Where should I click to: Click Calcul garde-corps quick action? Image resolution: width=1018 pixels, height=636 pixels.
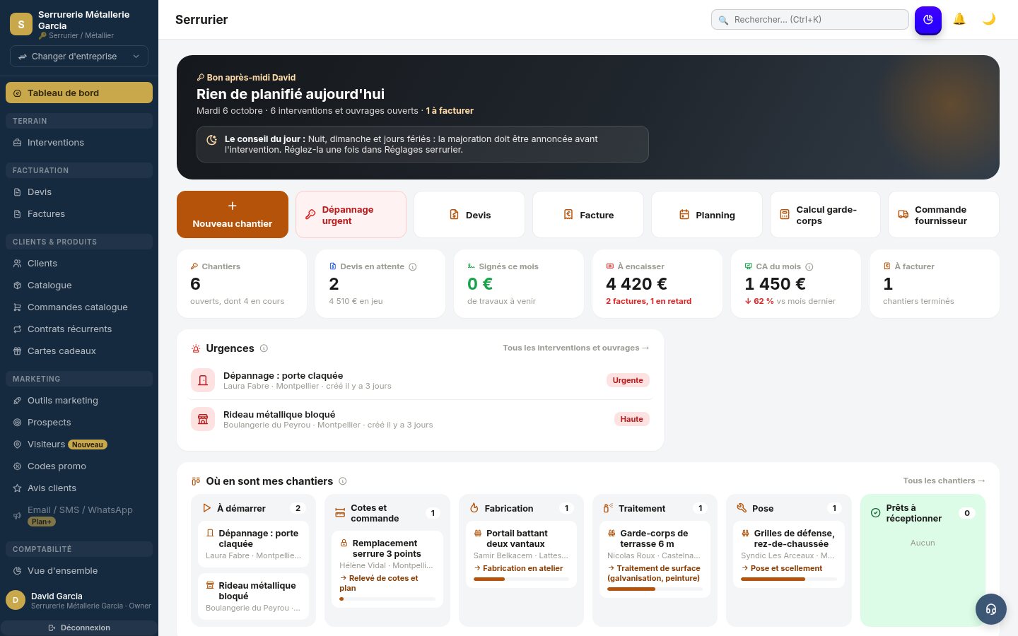point(825,215)
